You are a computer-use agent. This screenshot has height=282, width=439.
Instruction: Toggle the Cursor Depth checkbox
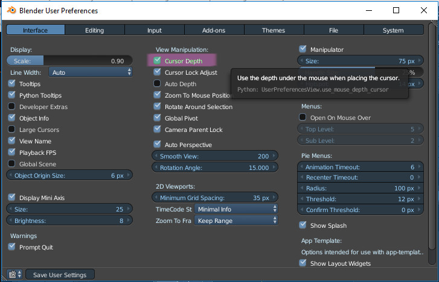coord(158,61)
